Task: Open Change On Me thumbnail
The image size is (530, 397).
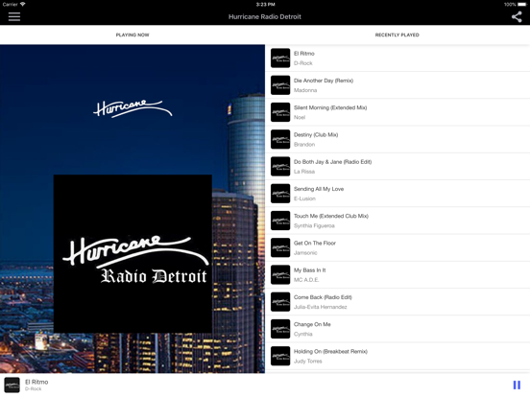Action: [280, 329]
